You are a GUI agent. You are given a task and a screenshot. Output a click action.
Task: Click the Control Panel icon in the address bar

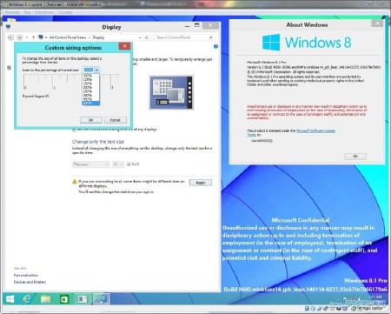[41, 37]
